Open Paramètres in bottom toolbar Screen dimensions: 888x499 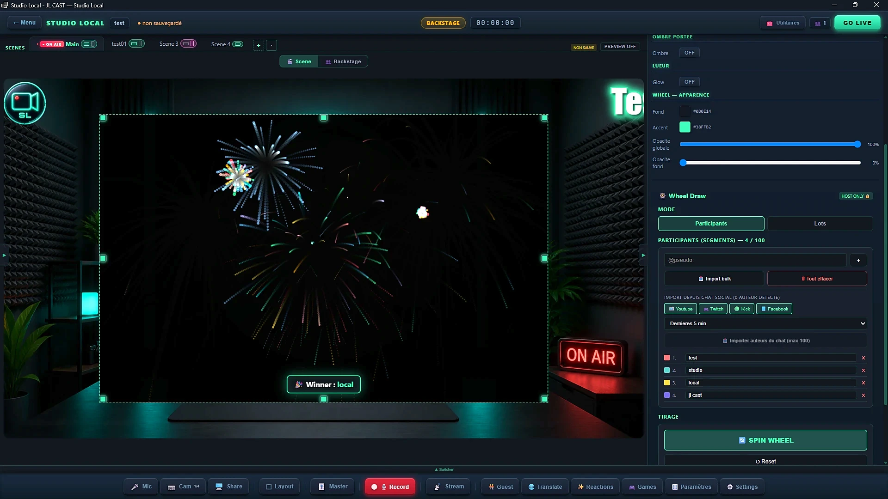pyautogui.click(x=691, y=487)
